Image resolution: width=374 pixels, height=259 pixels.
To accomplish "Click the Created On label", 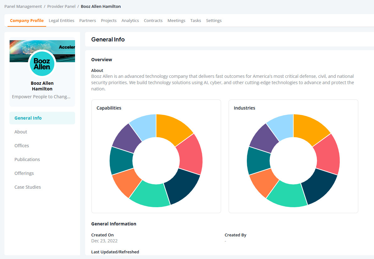I will pyautogui.click(x=102, y=235).
